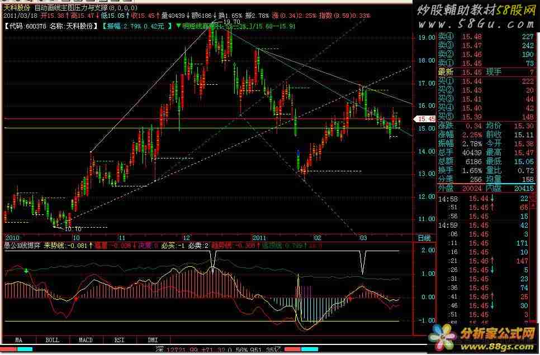Select the DMI indicator tab
This screenshot has height=355, width=540.
153,340
